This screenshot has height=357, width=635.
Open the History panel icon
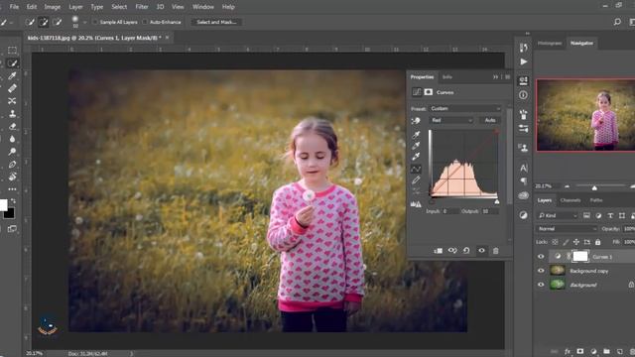click(x=524, y=48)
